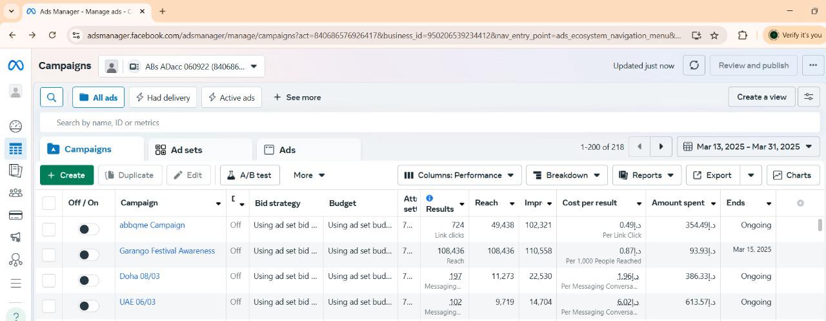Screen dimensions: 826x321
Task: Check the select-all header checkbox
Action: pos(49,203)
